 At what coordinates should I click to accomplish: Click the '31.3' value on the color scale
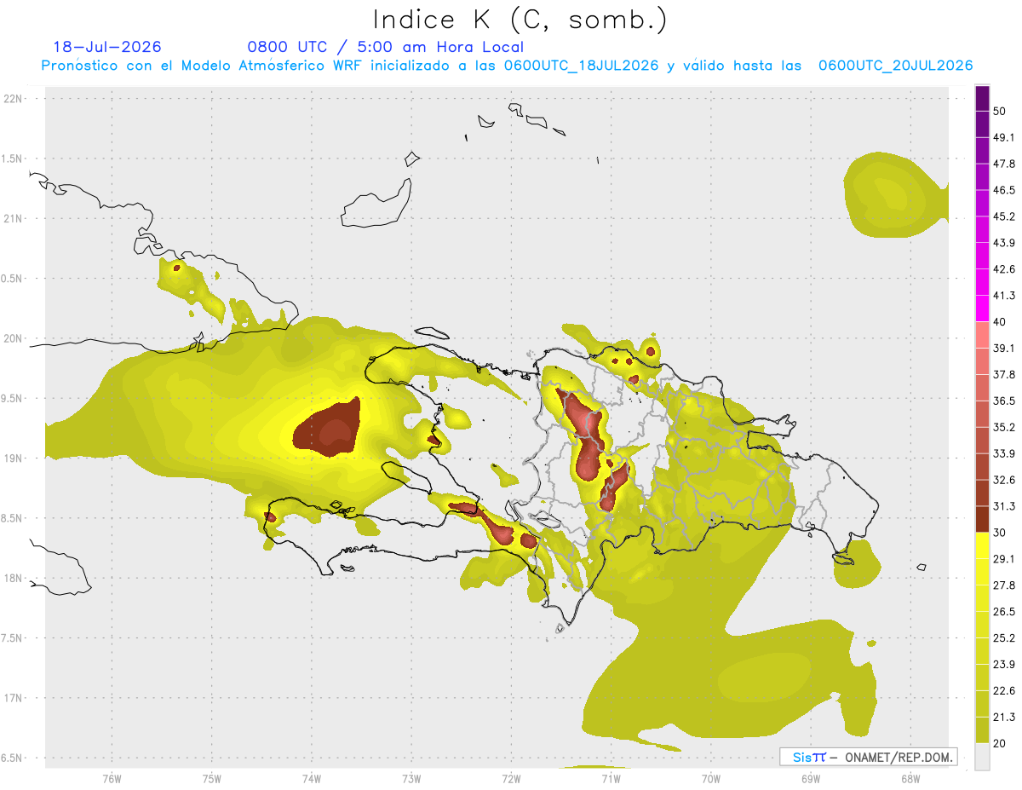tap(1004, 506)
